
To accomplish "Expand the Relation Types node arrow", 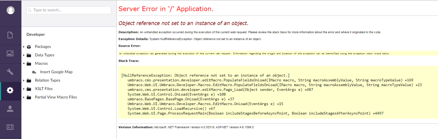I will pyautogui.click(x=24, y=81).
